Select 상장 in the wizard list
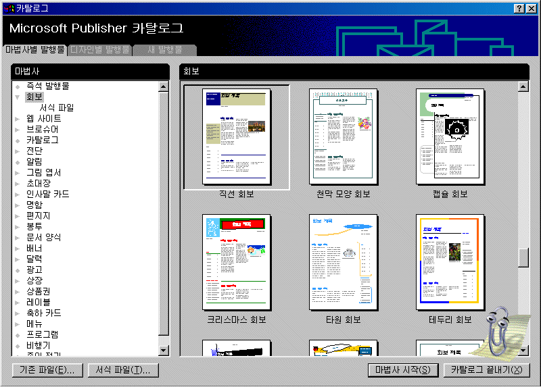 (x=34, y=280)
